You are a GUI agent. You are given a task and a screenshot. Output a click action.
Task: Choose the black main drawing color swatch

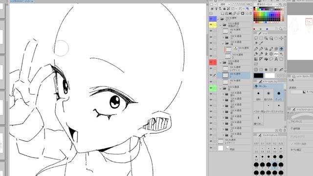[259, 76]
